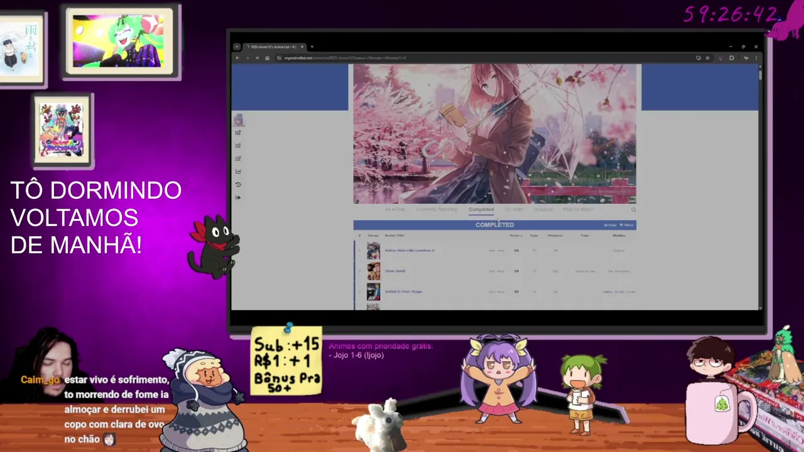The width and height of the screenshot is (804, 452).
Task: Click the export arrow icon in MAL side menu
Action: click(x=238, y=198)
